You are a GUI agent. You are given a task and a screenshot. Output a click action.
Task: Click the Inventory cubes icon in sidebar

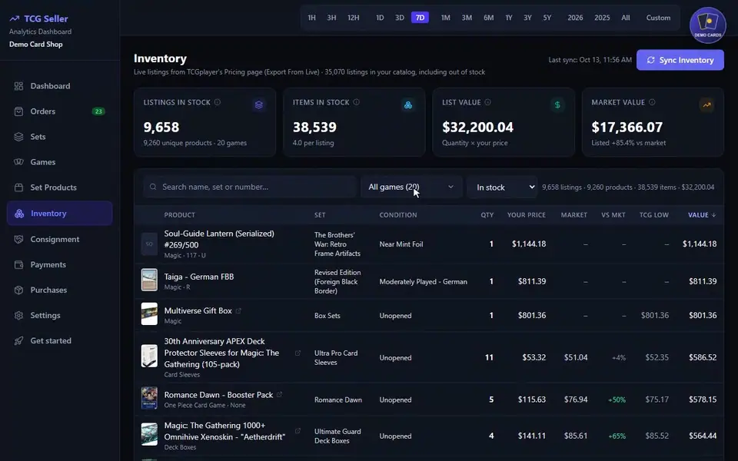click(x=19, y=213)
